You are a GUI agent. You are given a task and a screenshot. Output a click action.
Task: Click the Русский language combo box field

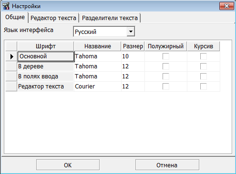[x=104, y=32]
